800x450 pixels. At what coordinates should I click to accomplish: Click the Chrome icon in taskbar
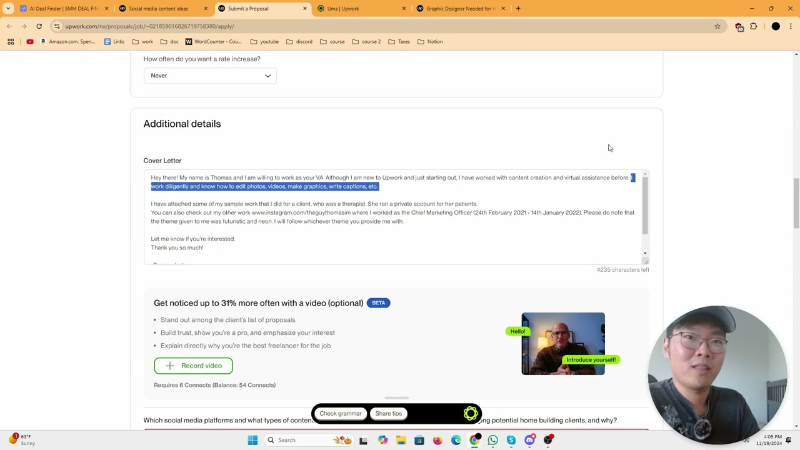pyautogui.click(x=474, y=440)
